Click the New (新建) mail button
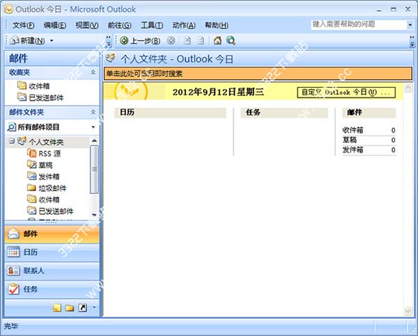The height and width of the screenshot is (336, 418). (27, 41)
